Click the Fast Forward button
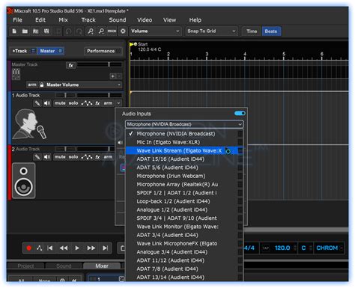The width and height of the screenshot is (355, 288). pyautogui.click(x=91, y=248)
